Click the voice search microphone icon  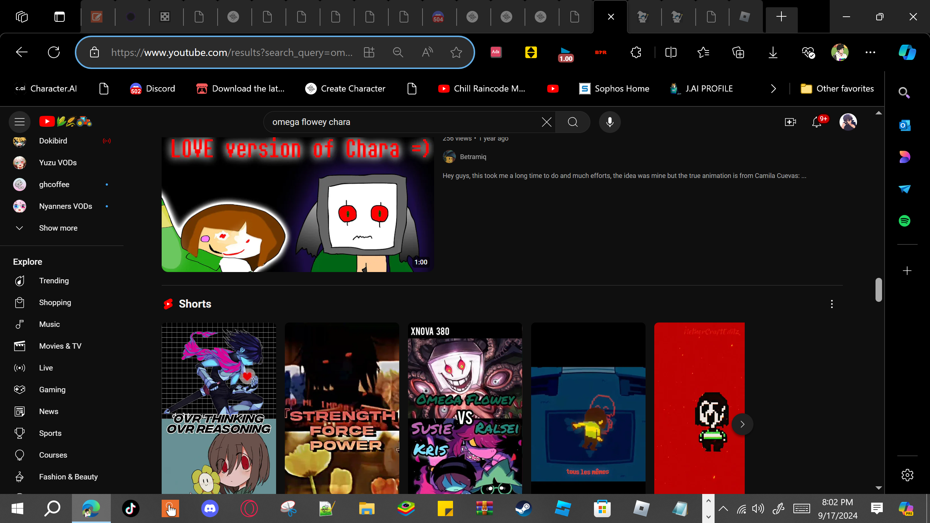click(x=610, y=122)
